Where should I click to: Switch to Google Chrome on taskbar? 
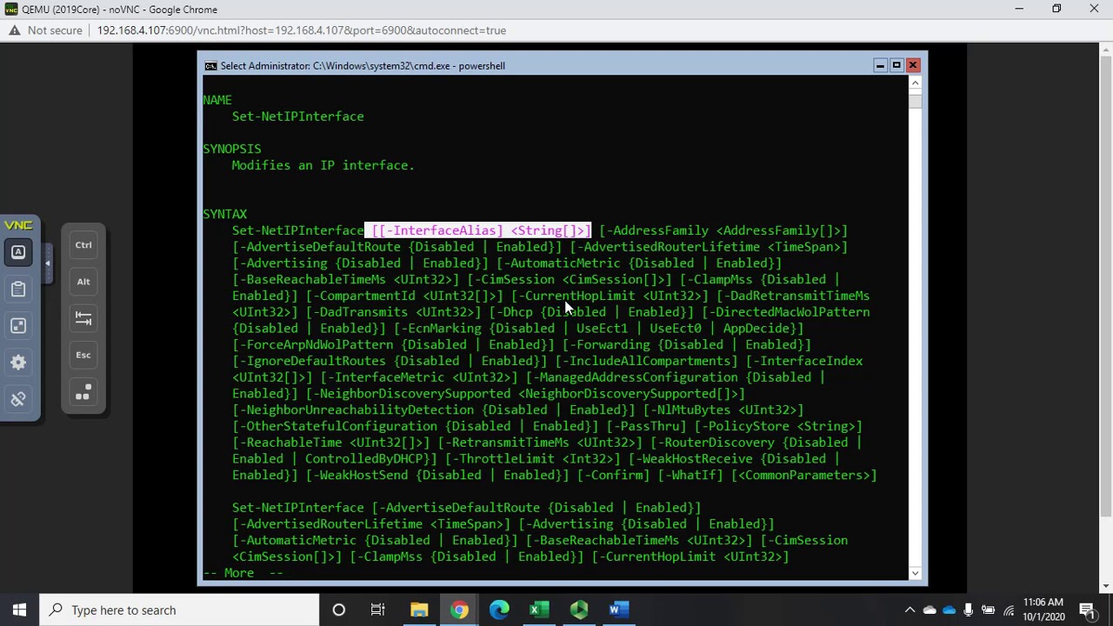coord(459,610)
